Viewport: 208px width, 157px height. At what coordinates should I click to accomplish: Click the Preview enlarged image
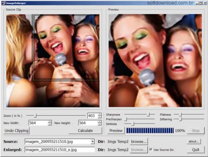click(x=155, y=60)
